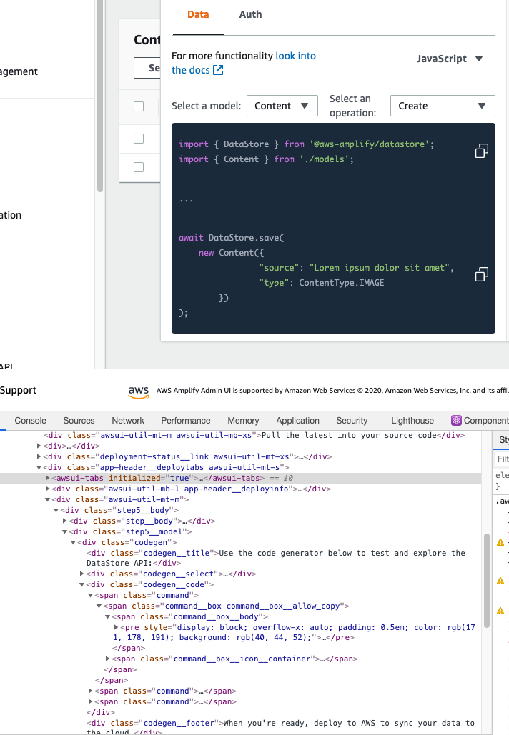Open the Network tab in DevTools
This screenshot has width=509, height=735.
click(127, 421)
